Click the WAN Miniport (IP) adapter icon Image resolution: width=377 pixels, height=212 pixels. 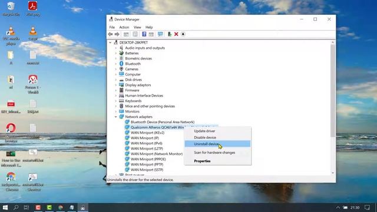click(x=127, y=138)
